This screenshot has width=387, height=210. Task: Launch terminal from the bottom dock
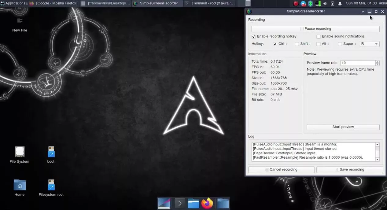tap(180, 203)
